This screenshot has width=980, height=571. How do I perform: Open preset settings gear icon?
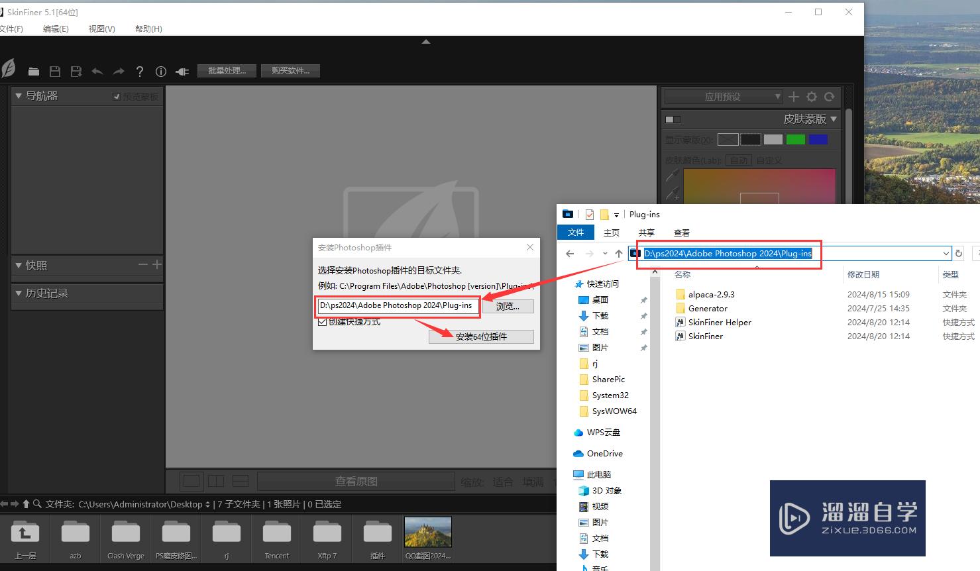812,97
